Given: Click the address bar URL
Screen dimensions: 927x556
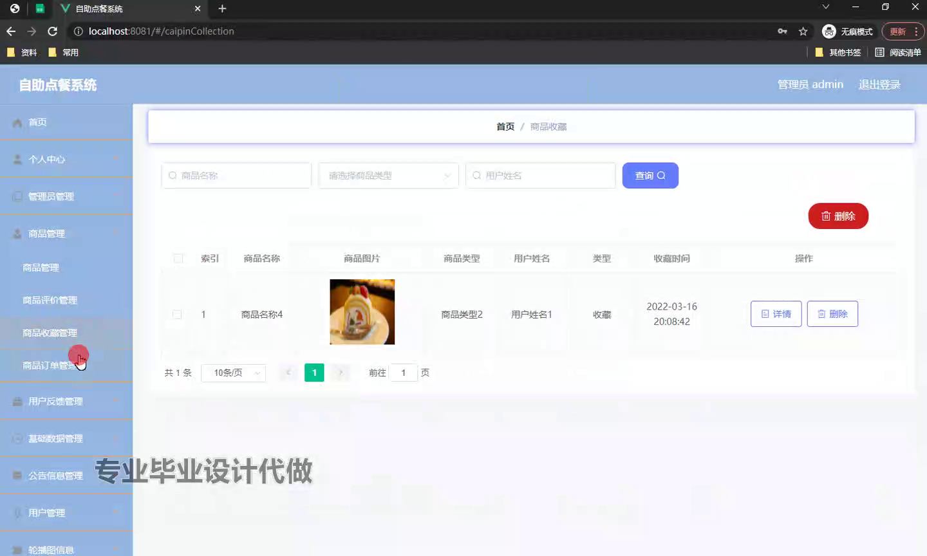Looking at the screenshot, I should click(x=161, y=31).
